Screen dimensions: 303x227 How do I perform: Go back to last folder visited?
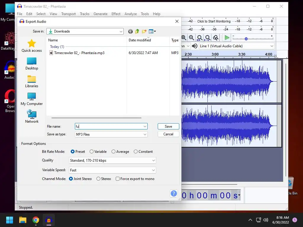130,31
